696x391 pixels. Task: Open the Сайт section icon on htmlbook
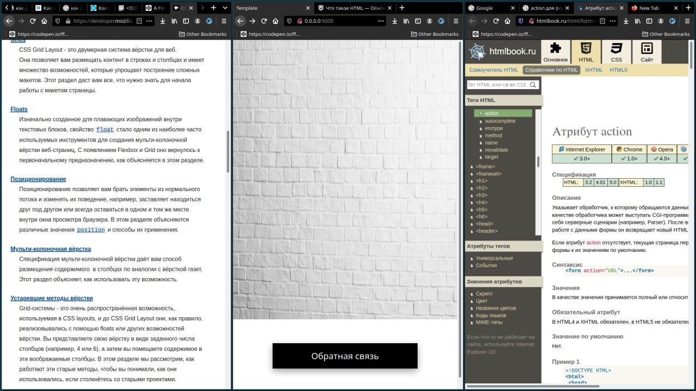(x=647, y=52)
